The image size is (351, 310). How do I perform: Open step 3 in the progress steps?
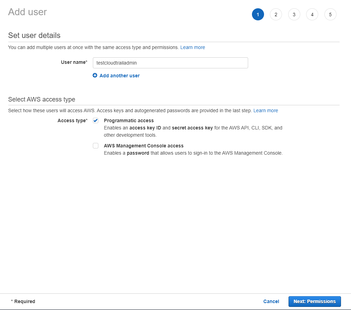click(294, 14)
